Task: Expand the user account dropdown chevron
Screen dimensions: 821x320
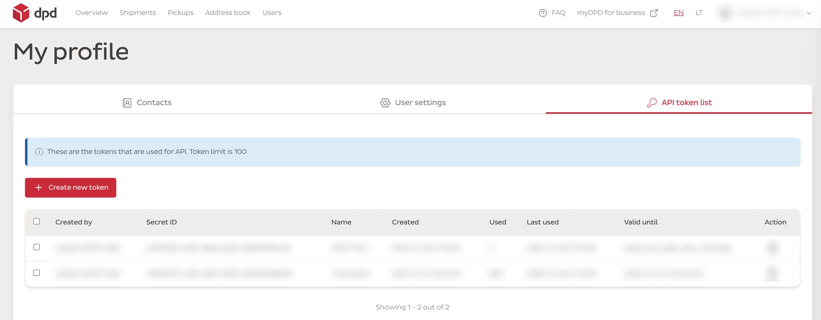Action: click(808, 13)
